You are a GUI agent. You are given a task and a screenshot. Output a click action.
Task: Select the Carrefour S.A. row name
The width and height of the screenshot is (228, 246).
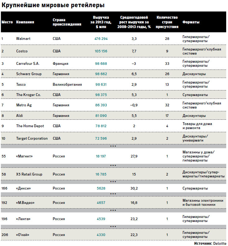[28, 64]
